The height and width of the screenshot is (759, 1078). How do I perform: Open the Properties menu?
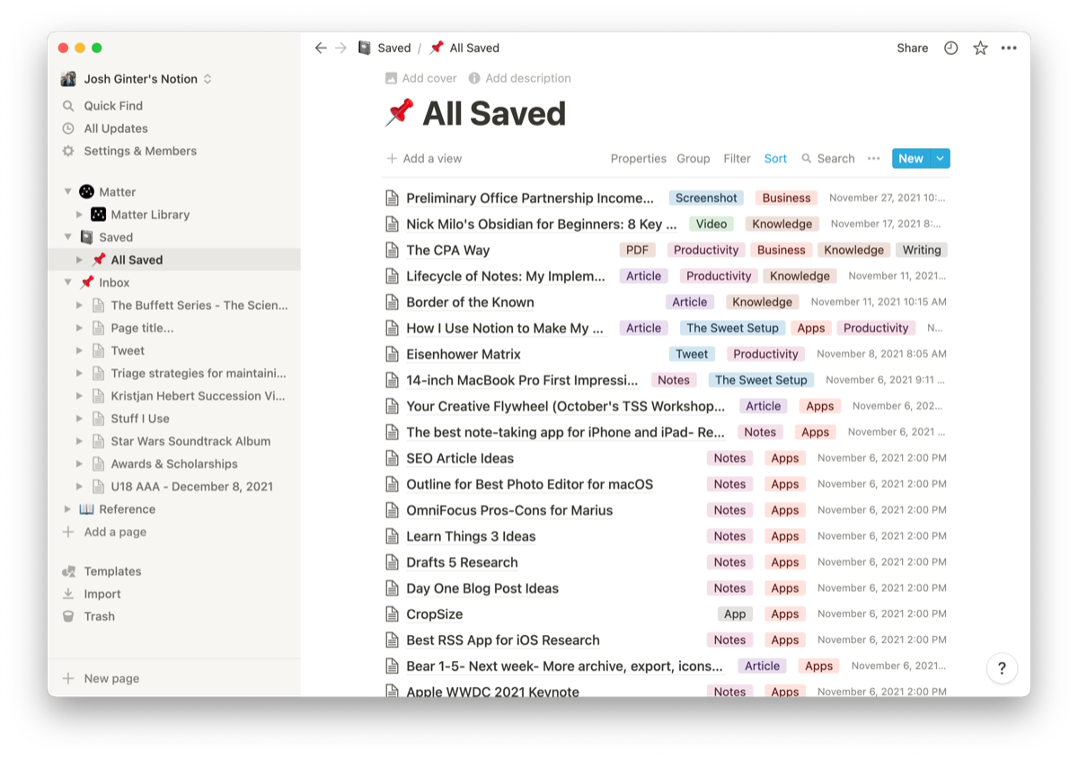coord(639,159)
